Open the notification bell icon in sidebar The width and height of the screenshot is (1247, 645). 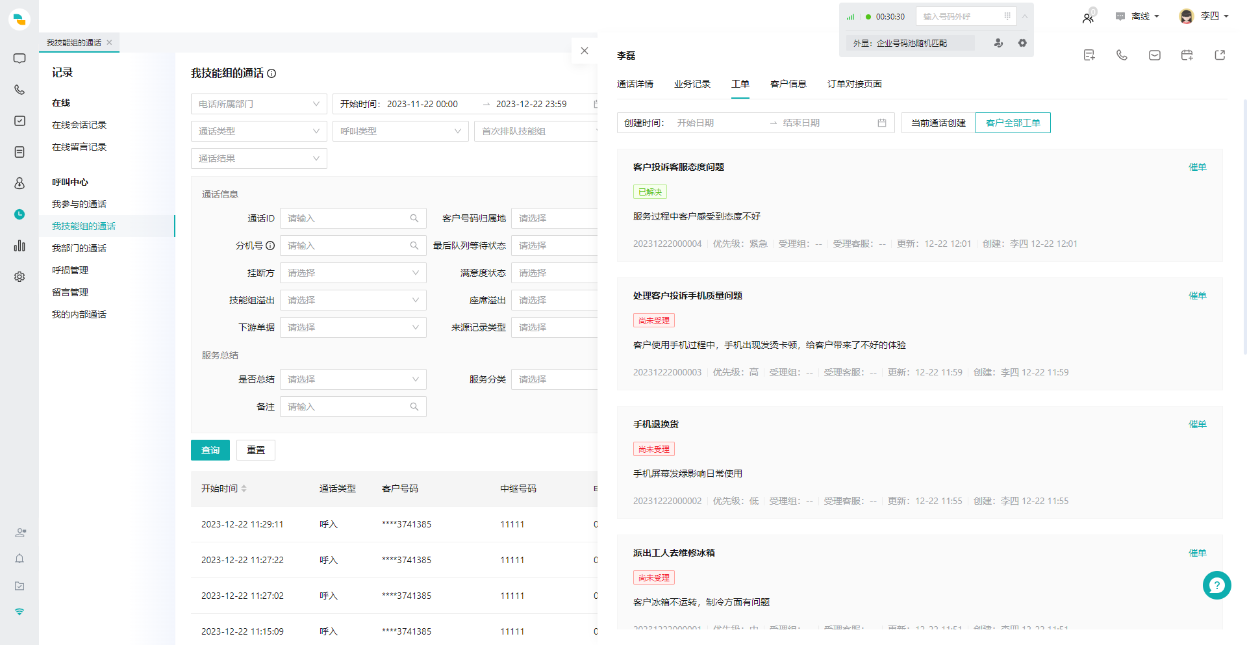point(19,559)
